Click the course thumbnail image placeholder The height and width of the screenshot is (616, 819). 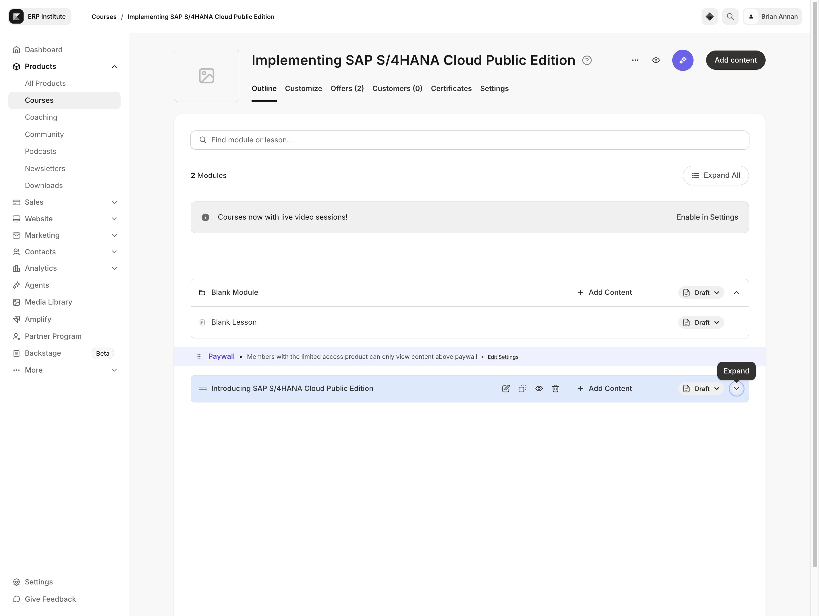[206, 76]
